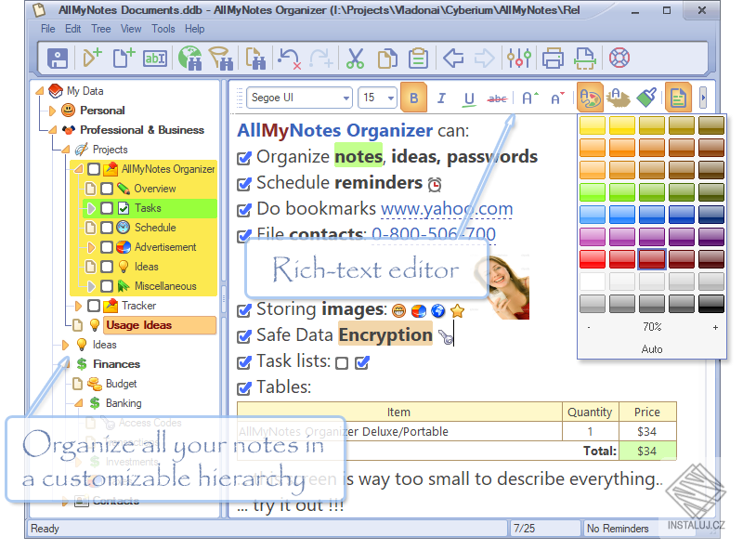Click the plus opacity button in palette
This screenshot has height=550, width=743.
(715, 327)
